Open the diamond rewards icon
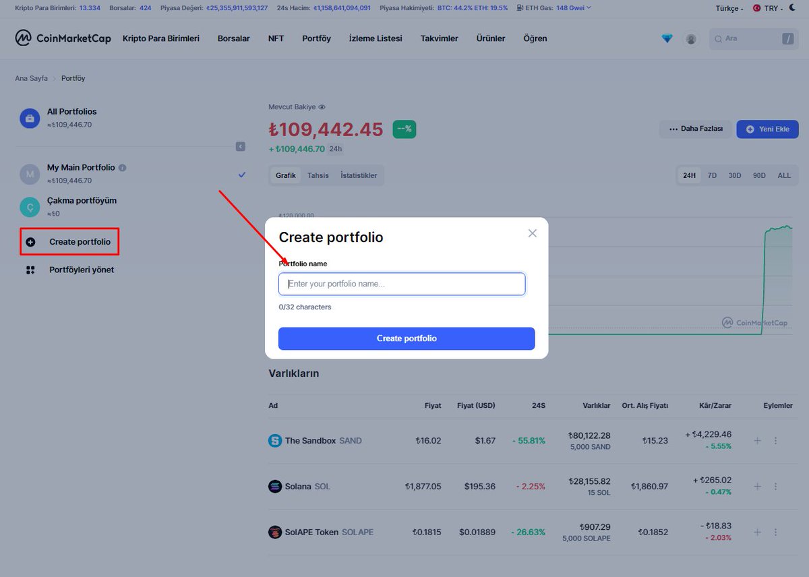This screenshot has height=577, width=809. pos(667,39)
